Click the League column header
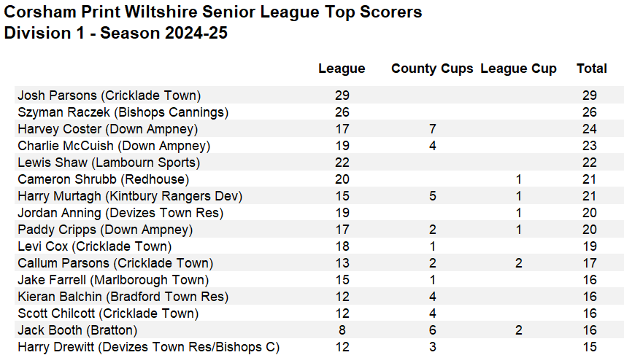The height and width of the screenshot is (355, 624). coord(342,69)
